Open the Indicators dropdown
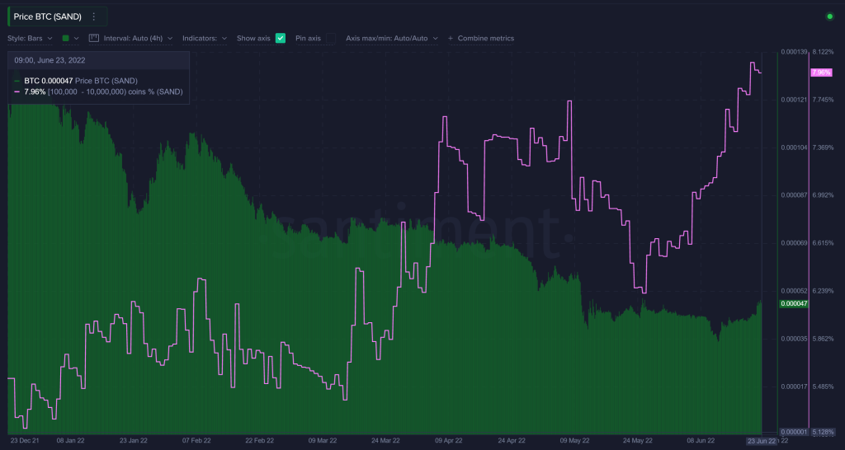The image size is (845, 450). (205, 38)
